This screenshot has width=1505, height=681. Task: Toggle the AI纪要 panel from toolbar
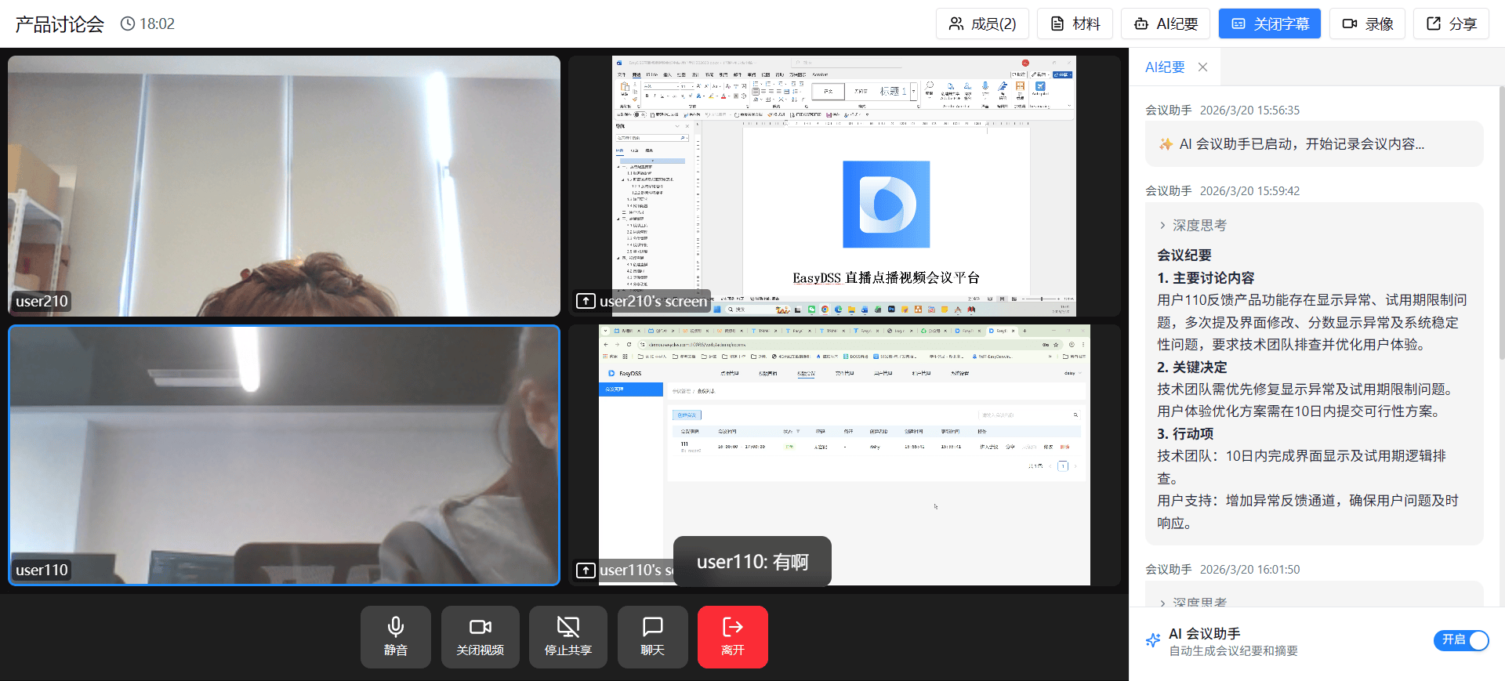point(1165,24)
